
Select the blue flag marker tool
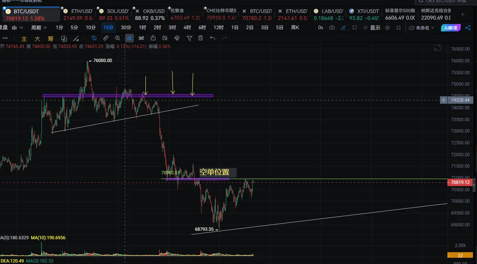[x=94, y=38]
